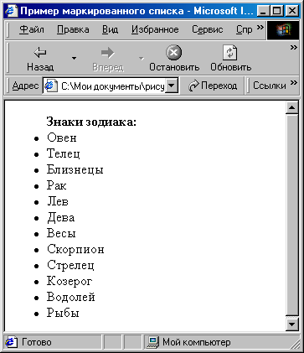Click the Windows logo throbber icon

tap(283, 29)
